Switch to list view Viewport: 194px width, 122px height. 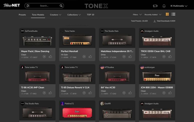pyautogui.click(x=173, y=14)
